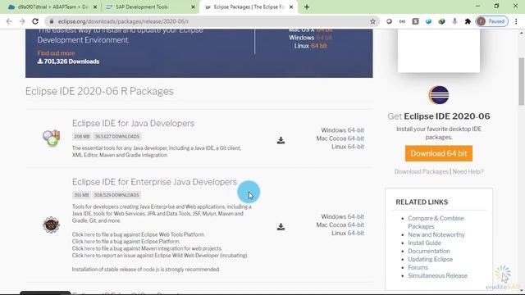Open the Install Guide link
Screen dimensions: 525x295
pyautogui.click(x=425, y=243)
